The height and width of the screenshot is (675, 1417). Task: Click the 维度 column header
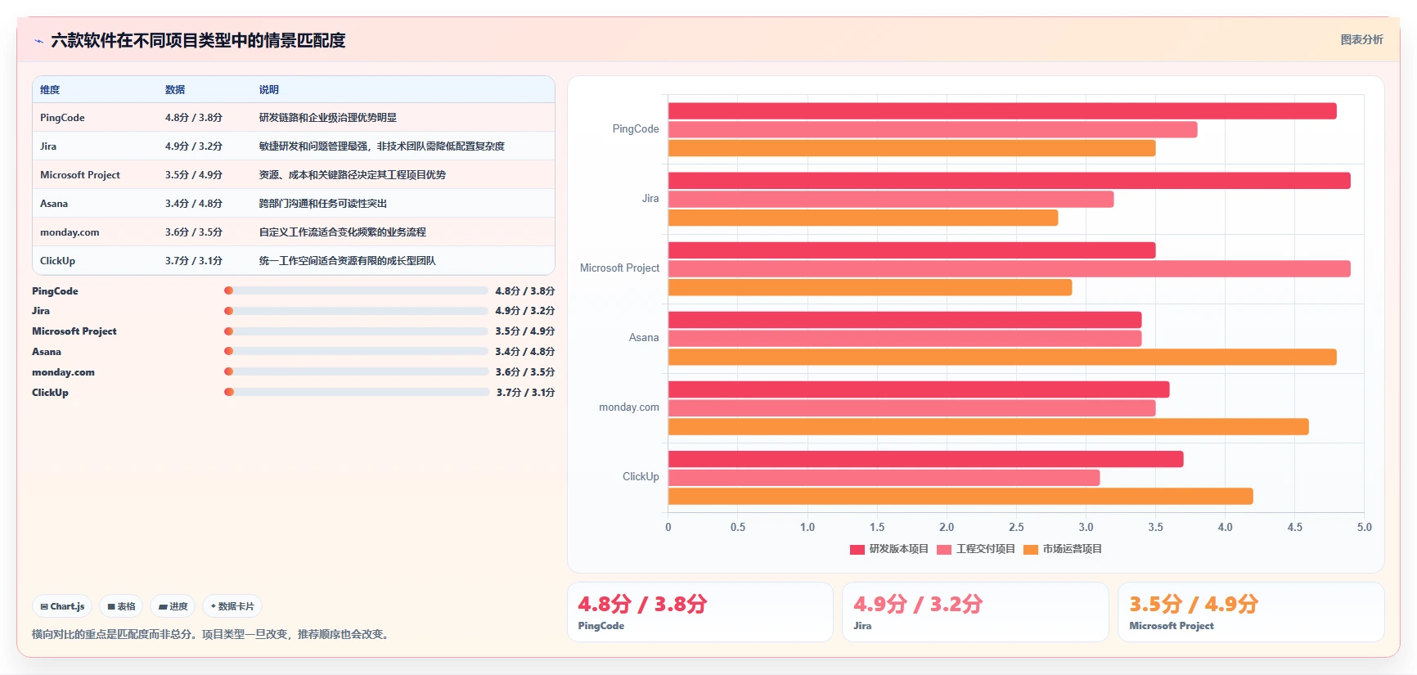50,90
